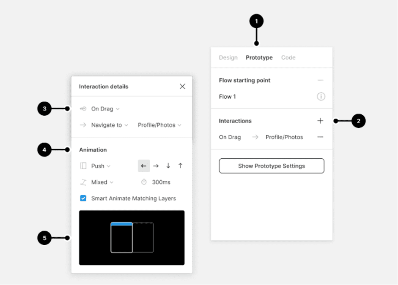Close the Interaction details panel
The image size is (398, 285).
click(x=182, y=86)
